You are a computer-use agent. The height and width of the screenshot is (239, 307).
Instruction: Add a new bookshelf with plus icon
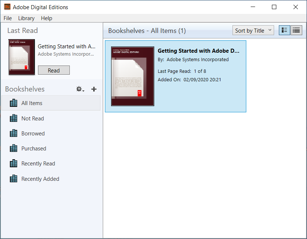click(94, 89)
